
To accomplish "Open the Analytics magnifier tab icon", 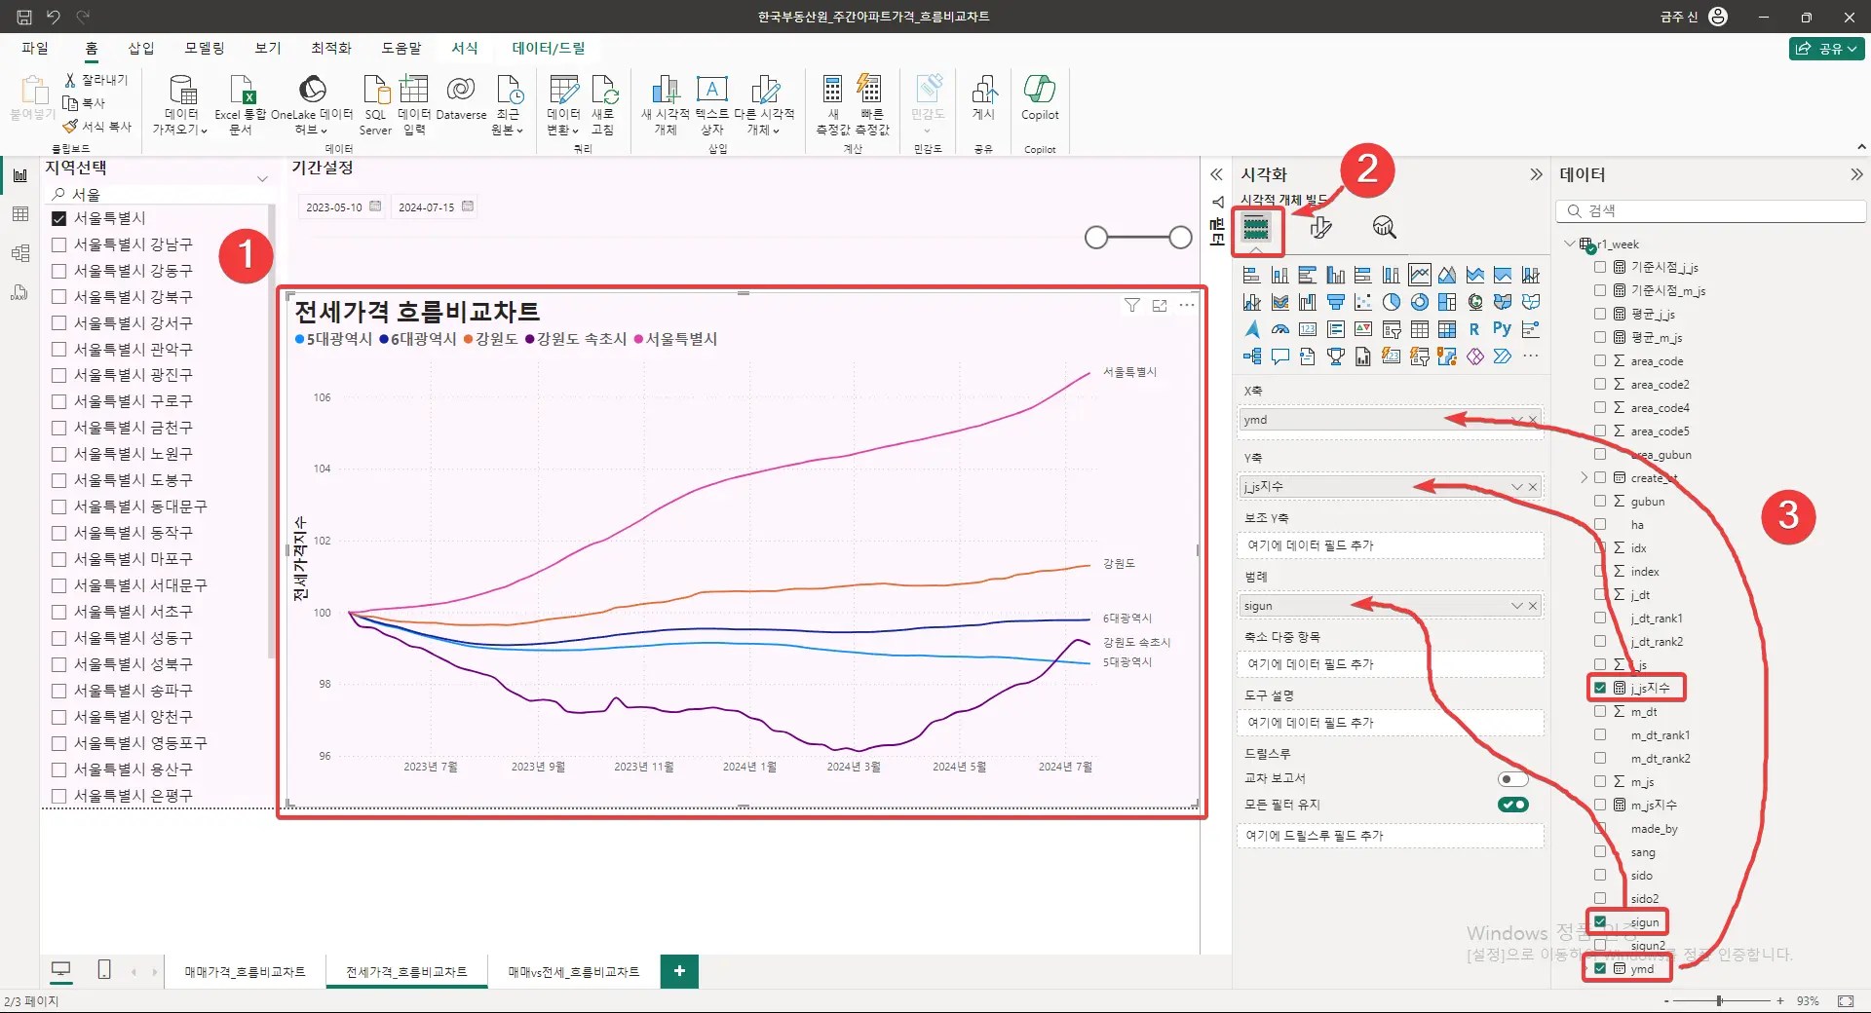I will pyautogui.click(x=1384, y=228).
